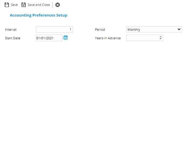Image resolution: width=185 pixels, height=142 pixels.
Task: Click the value 2 in Years in Advance
Action: [160, 38]
